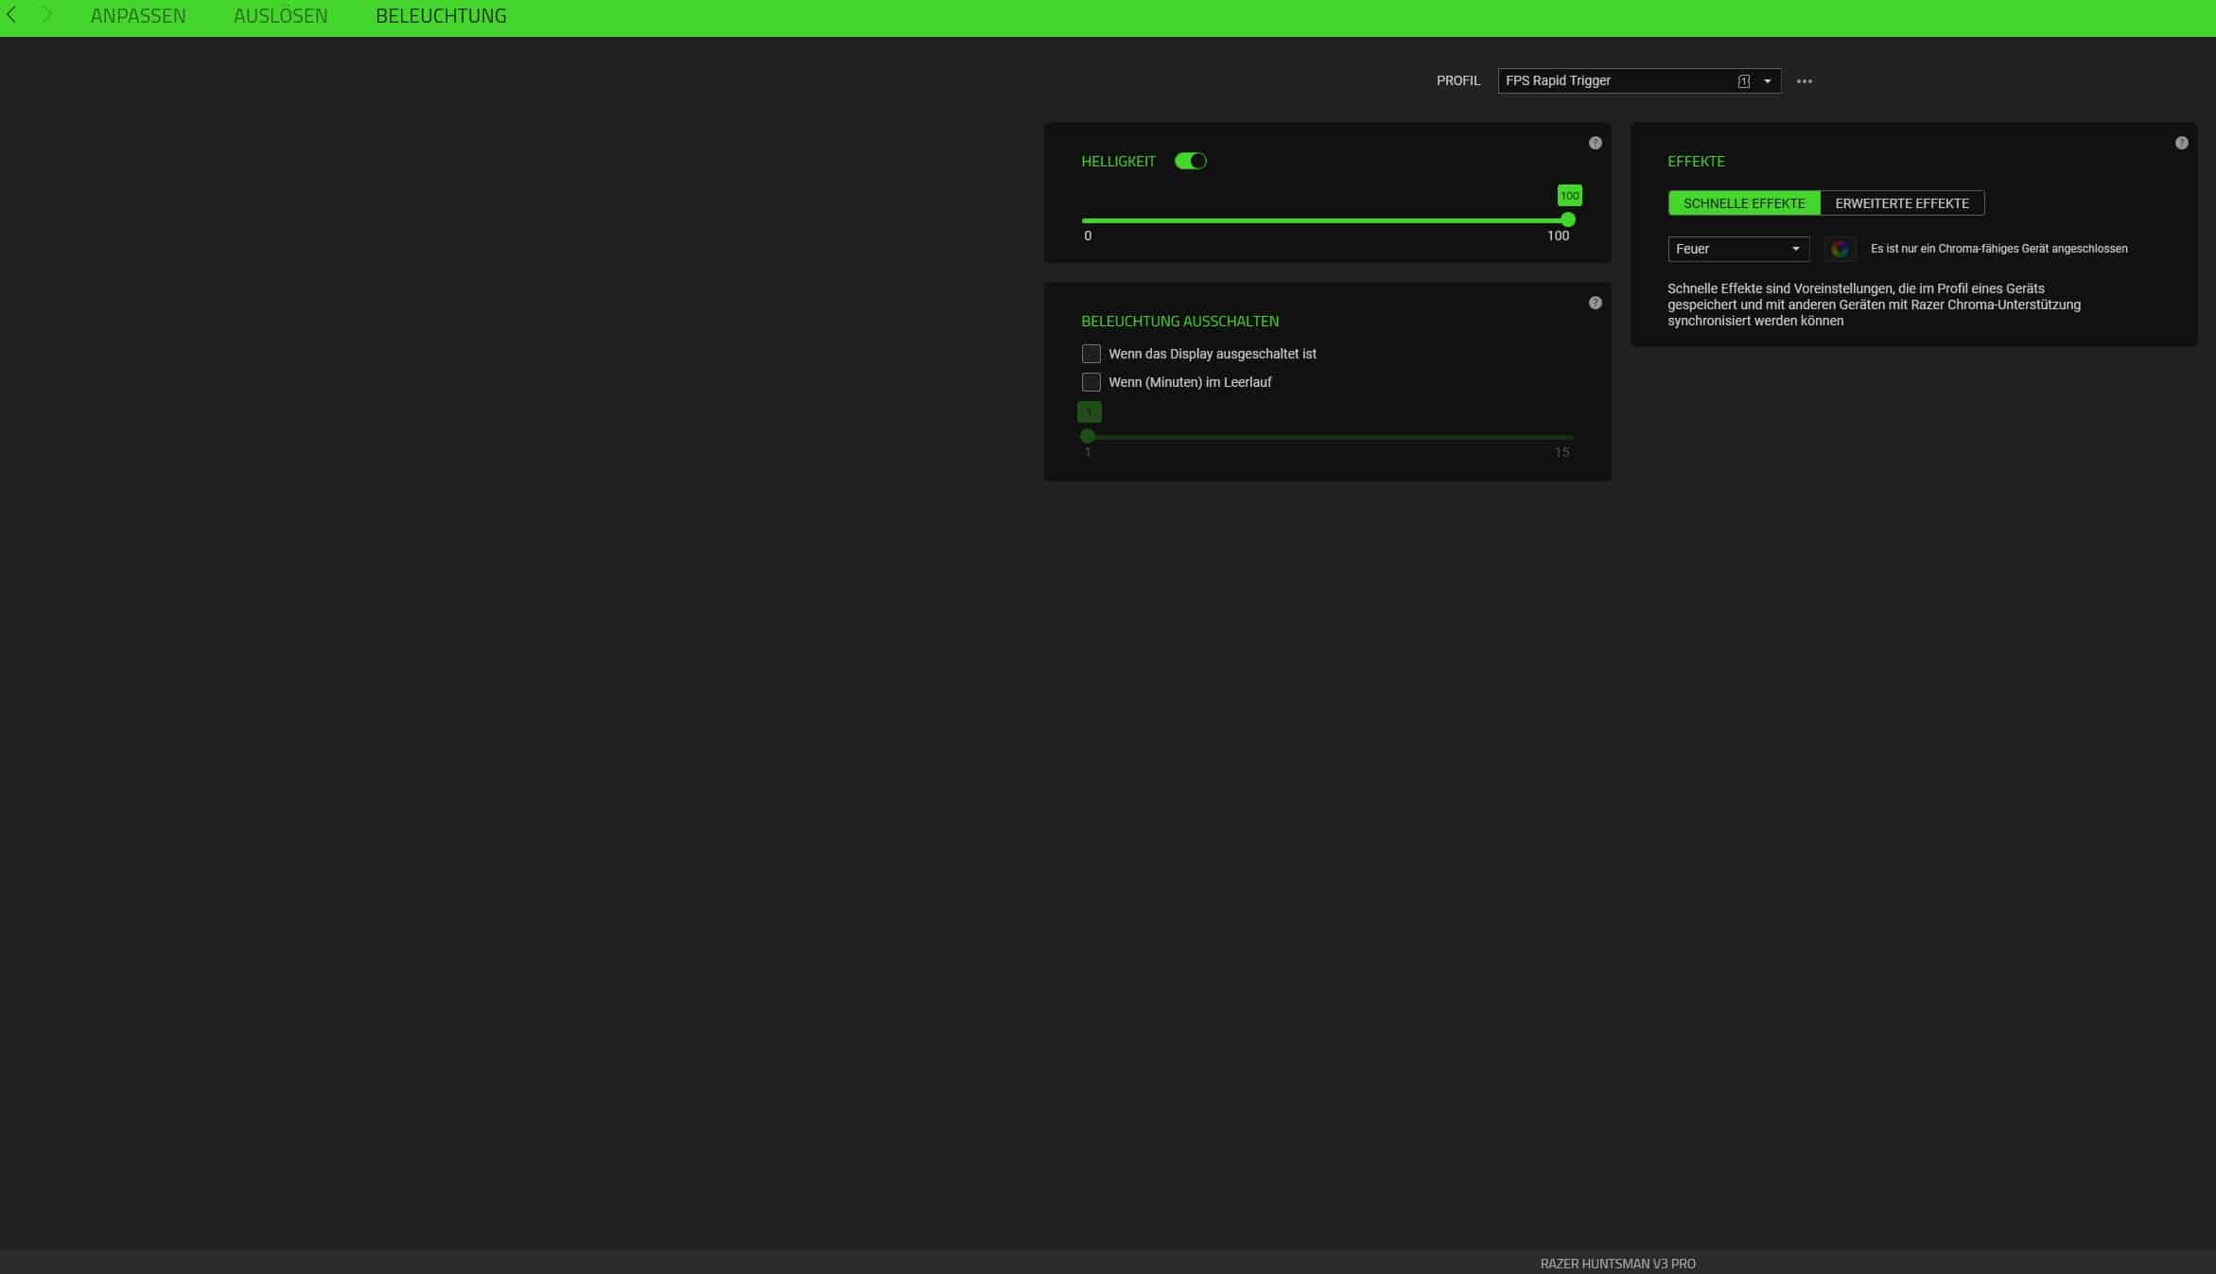This screenshot has width=2216, height=1274.
Task: Go back with the left arrow
Action: (x=12, y=15)
